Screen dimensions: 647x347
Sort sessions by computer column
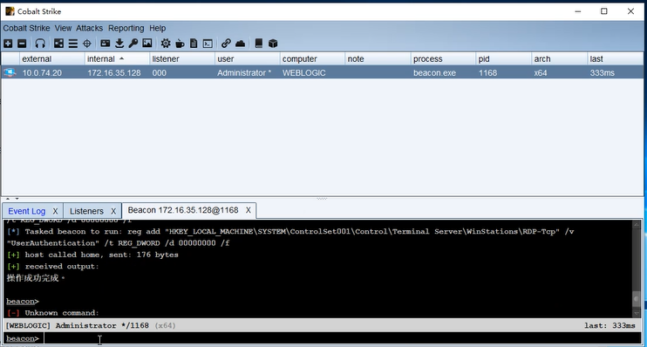click(312, 59)
